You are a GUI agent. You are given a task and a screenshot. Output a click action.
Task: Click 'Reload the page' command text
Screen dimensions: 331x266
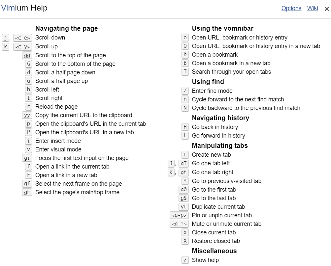[x=56, y=107]
